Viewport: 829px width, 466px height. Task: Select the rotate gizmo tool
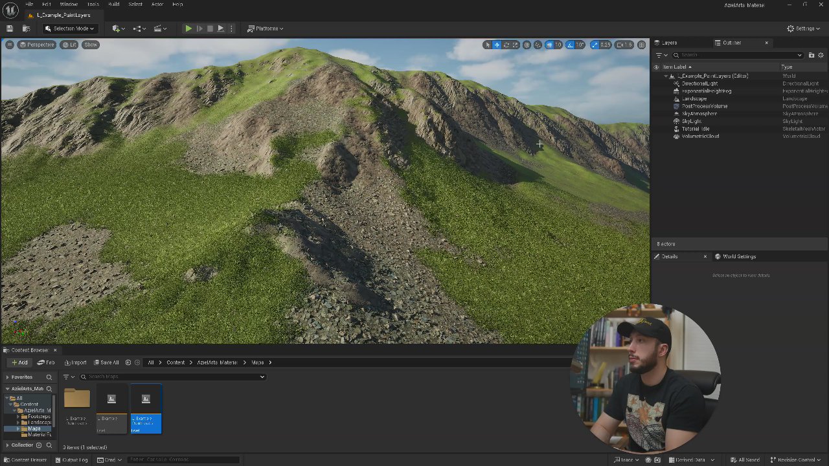click(506, 45)
